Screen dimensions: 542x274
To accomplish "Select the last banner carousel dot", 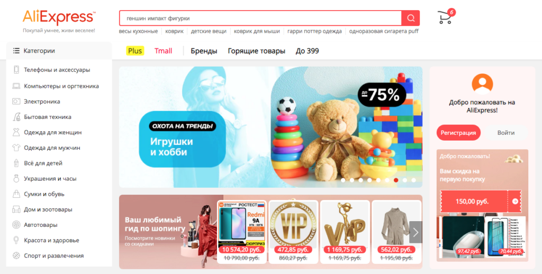I will 414,180.
